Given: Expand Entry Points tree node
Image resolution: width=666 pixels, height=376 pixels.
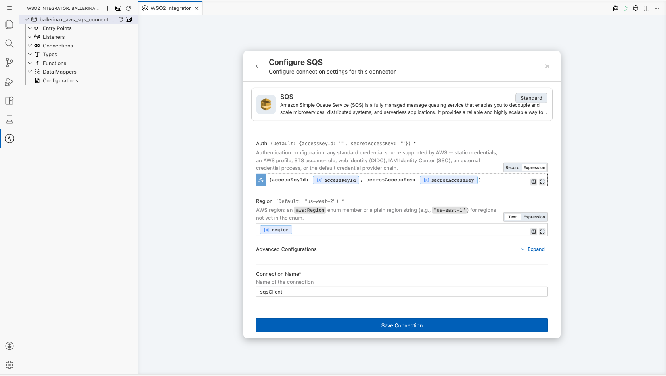Looking at the screenshot, I should (30, 28).
